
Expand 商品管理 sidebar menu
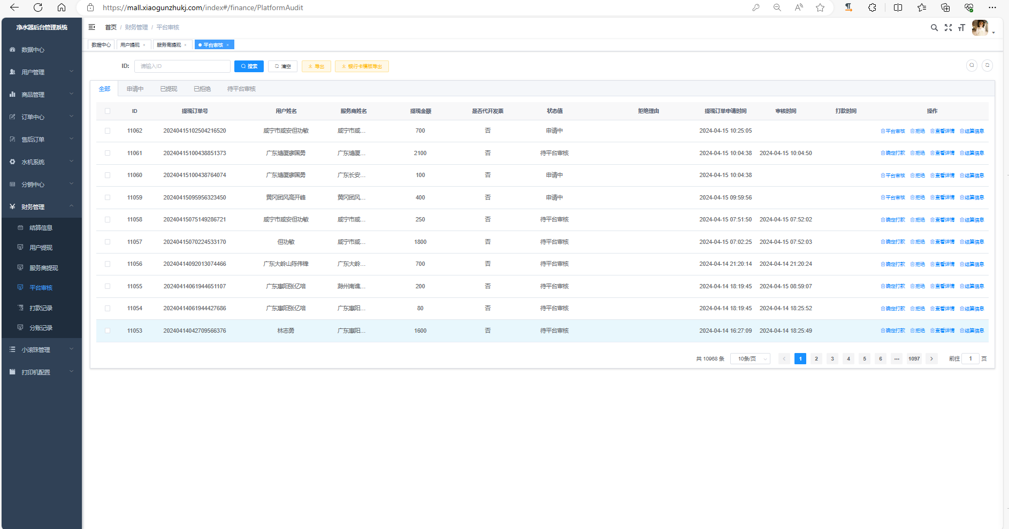point(42,95)
